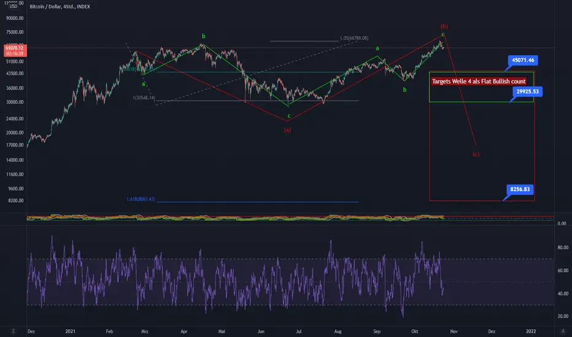Click the 45071.46 price callout
572x337 pixels.
[523, 60]
